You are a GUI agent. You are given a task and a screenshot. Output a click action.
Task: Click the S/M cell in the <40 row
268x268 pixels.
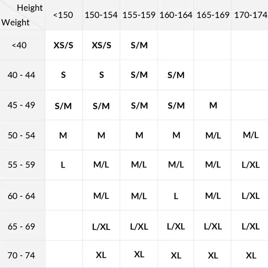139,45
